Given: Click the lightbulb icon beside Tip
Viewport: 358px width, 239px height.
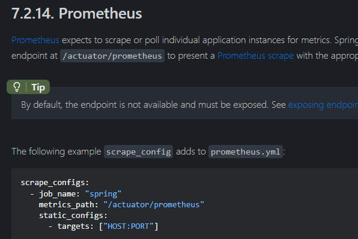Looking at the screenshot, I should 17,87.
